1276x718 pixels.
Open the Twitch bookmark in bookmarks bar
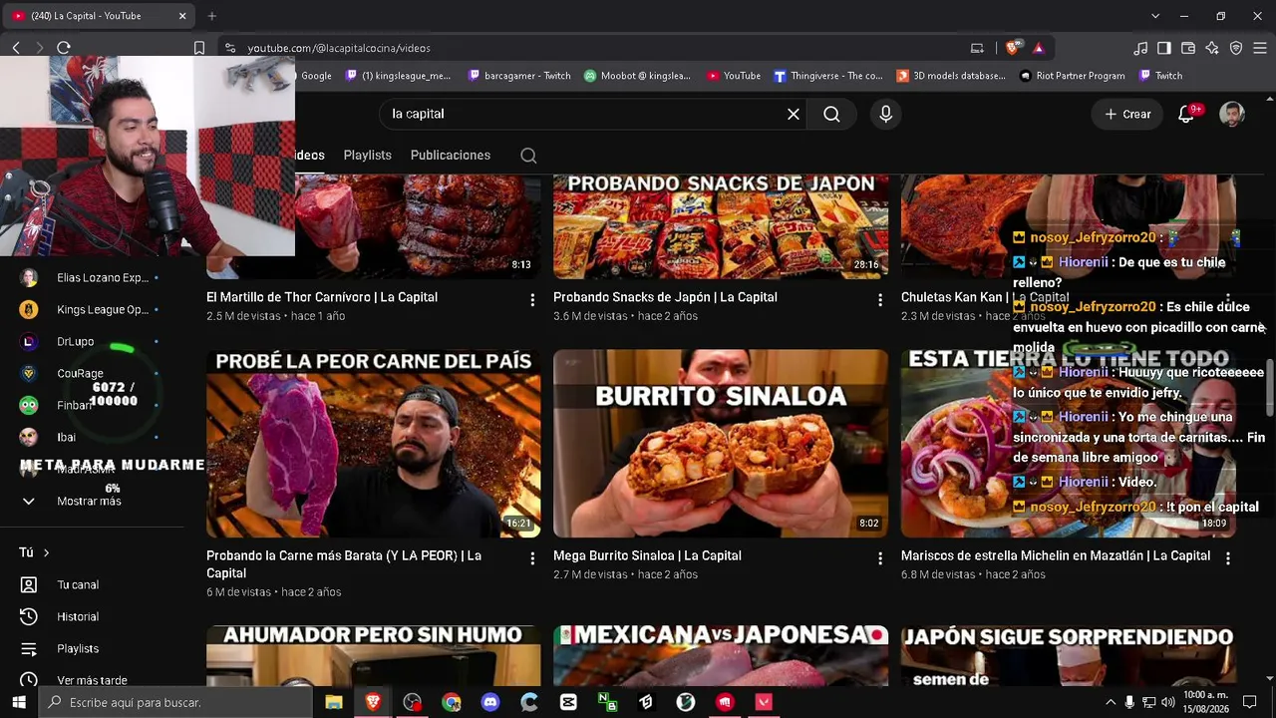click(1160, 76)
